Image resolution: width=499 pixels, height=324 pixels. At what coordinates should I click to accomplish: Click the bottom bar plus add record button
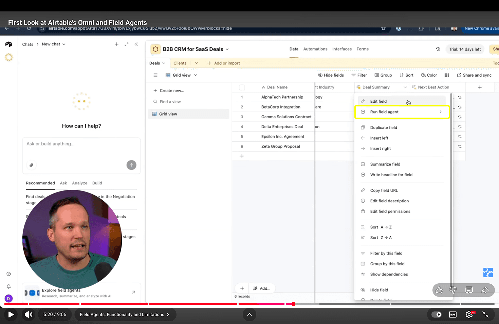242,288
